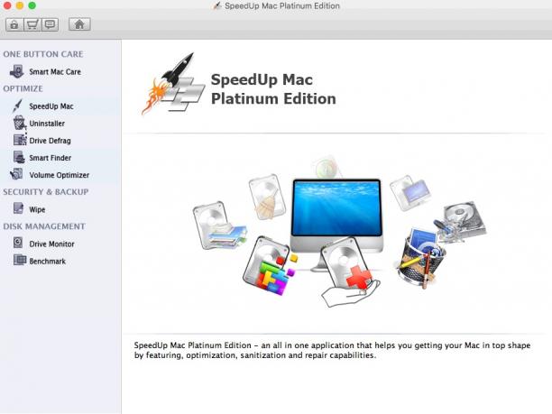Click the colorful blocks defrag drive image
This screenshot has height=414, width=552.
[x=270, y=265]
